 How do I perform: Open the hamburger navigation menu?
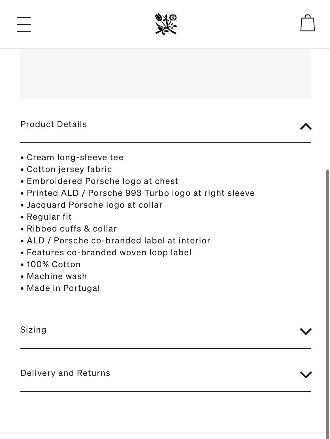pyautogui.click(x=24, y=24)
